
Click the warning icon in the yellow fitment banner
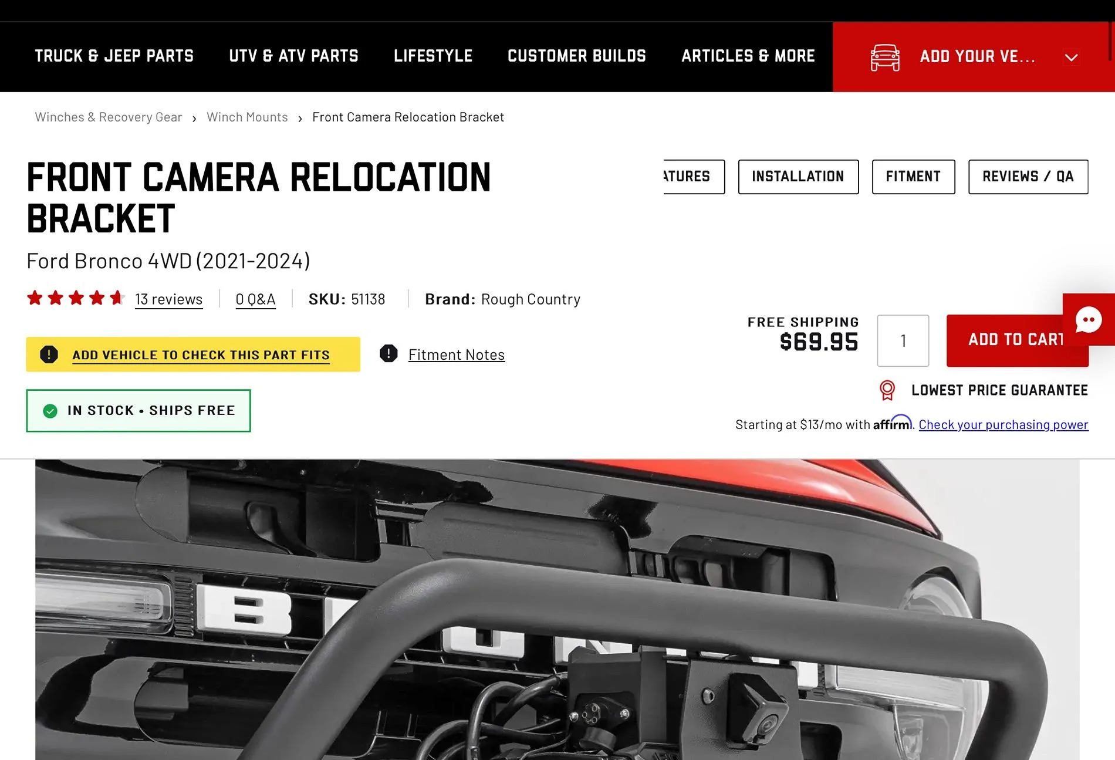(49, 354)
